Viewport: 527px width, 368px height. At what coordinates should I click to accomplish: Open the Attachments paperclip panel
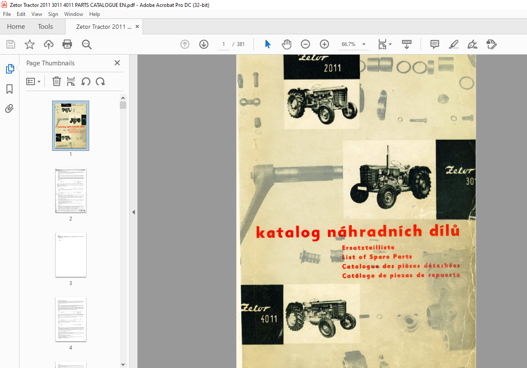9,109
